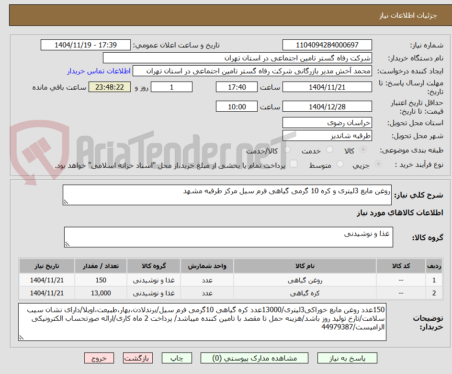
Task: Click the deadline time field 17:40
Action: [x=237, y=87]
